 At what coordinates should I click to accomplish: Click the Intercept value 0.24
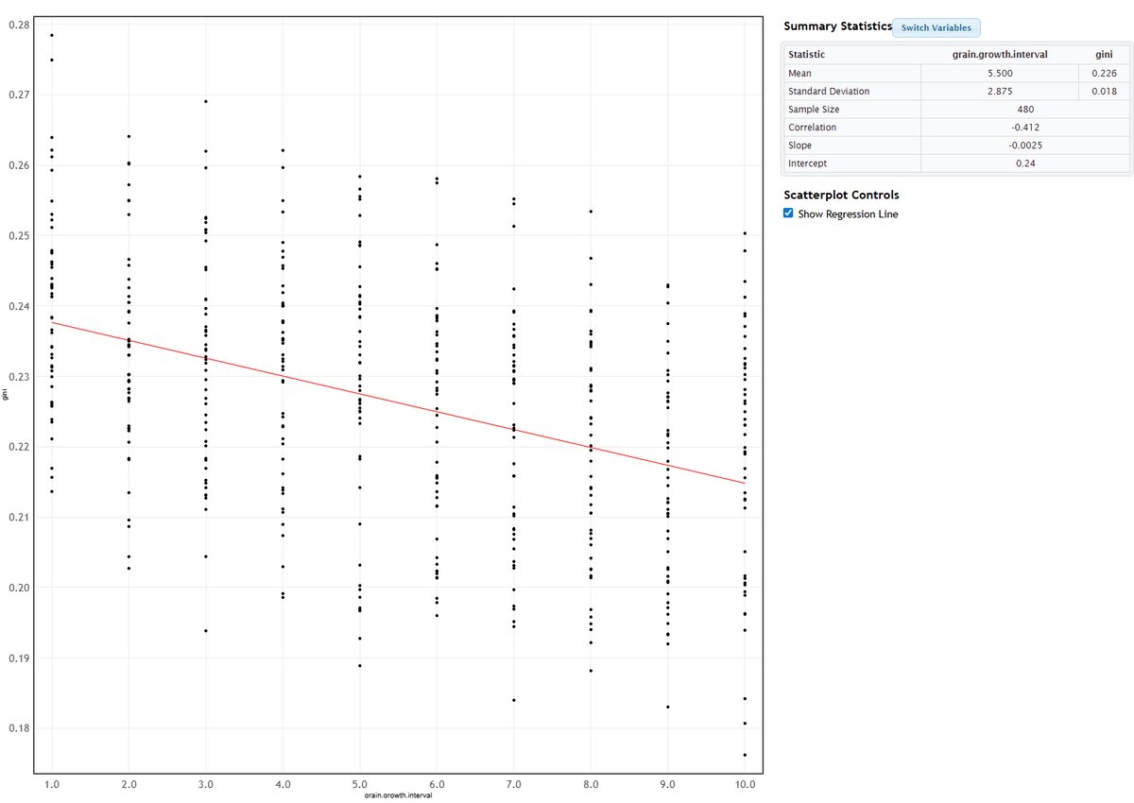(x=1024, y=163)
